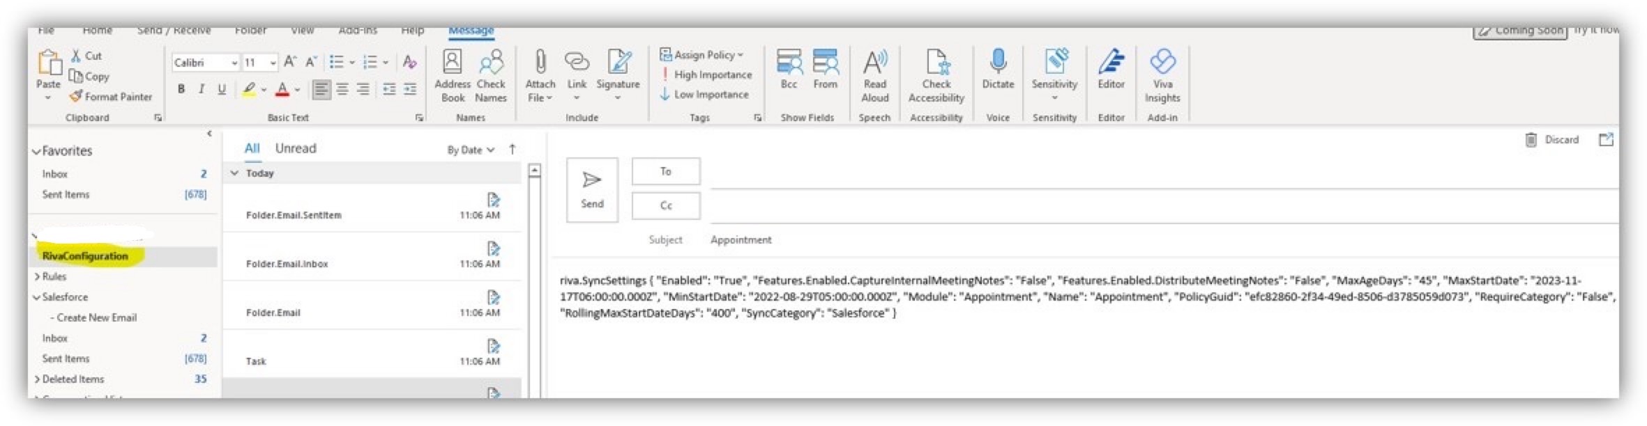Toggle Underline formatting
1647x426 pixels.
(222, 89)
